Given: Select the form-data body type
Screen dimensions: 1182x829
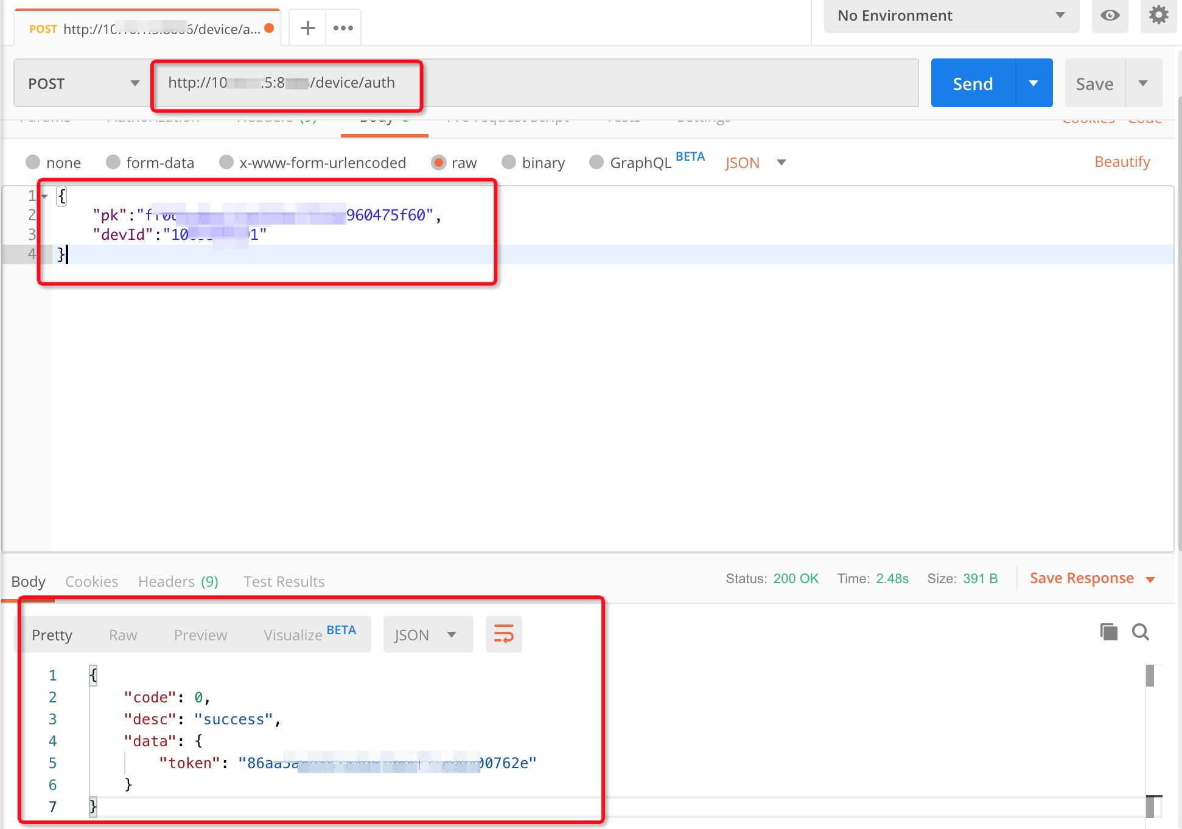Looking at the screenshot, I should (x=113, y=163).
